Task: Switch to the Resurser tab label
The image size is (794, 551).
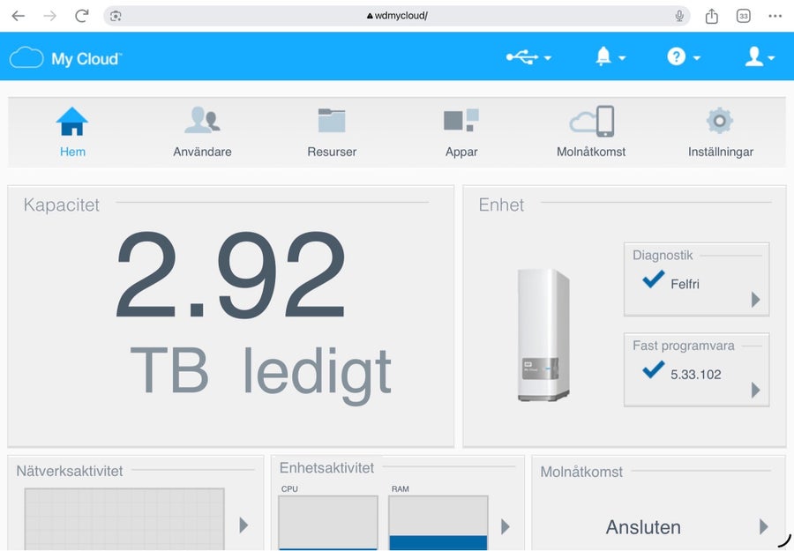Action: (332, 152)
